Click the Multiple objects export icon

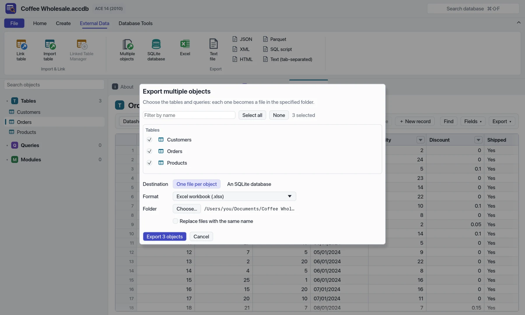click(x=127, y=44)
